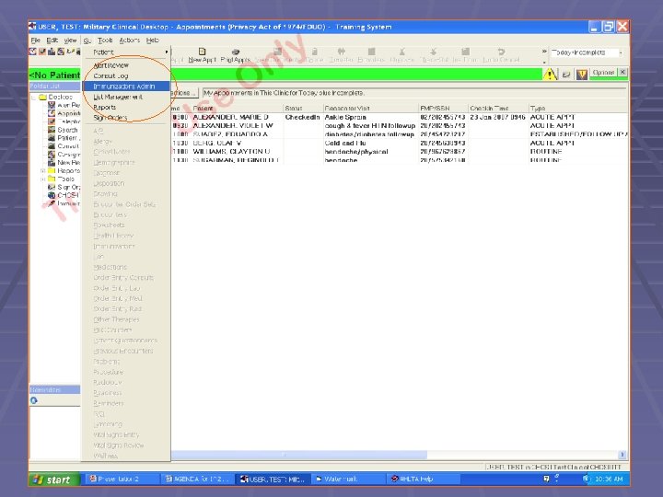Open Patient List icon in Folder List
The height and width of the screenshot is (497, 663).
click(x=52, y=138)
